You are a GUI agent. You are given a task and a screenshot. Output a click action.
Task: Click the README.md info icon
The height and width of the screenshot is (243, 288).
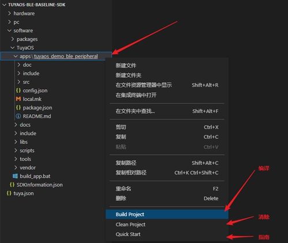click(x=18, y=116)
